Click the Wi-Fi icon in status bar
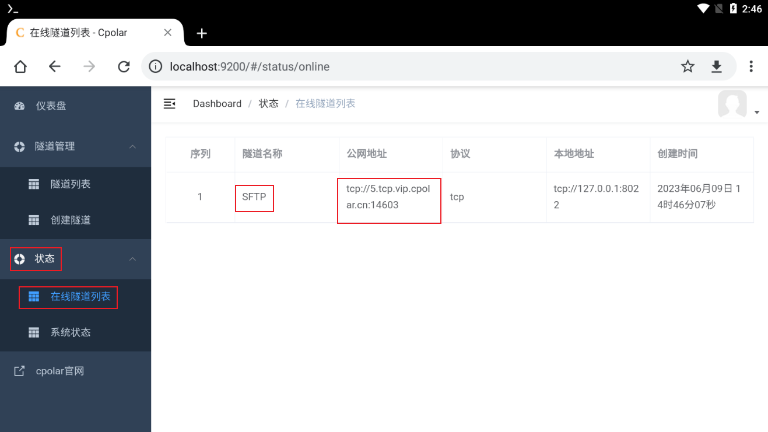768x432 pixels. click(703, 9)
